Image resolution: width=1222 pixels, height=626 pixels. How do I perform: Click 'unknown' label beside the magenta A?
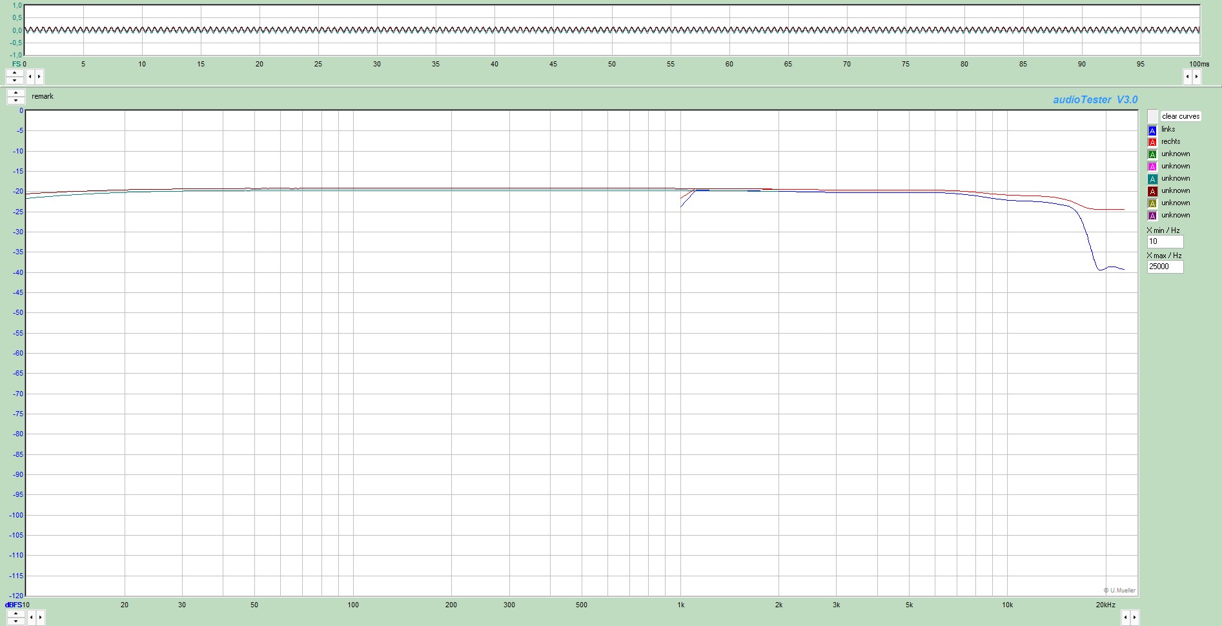1176,166
